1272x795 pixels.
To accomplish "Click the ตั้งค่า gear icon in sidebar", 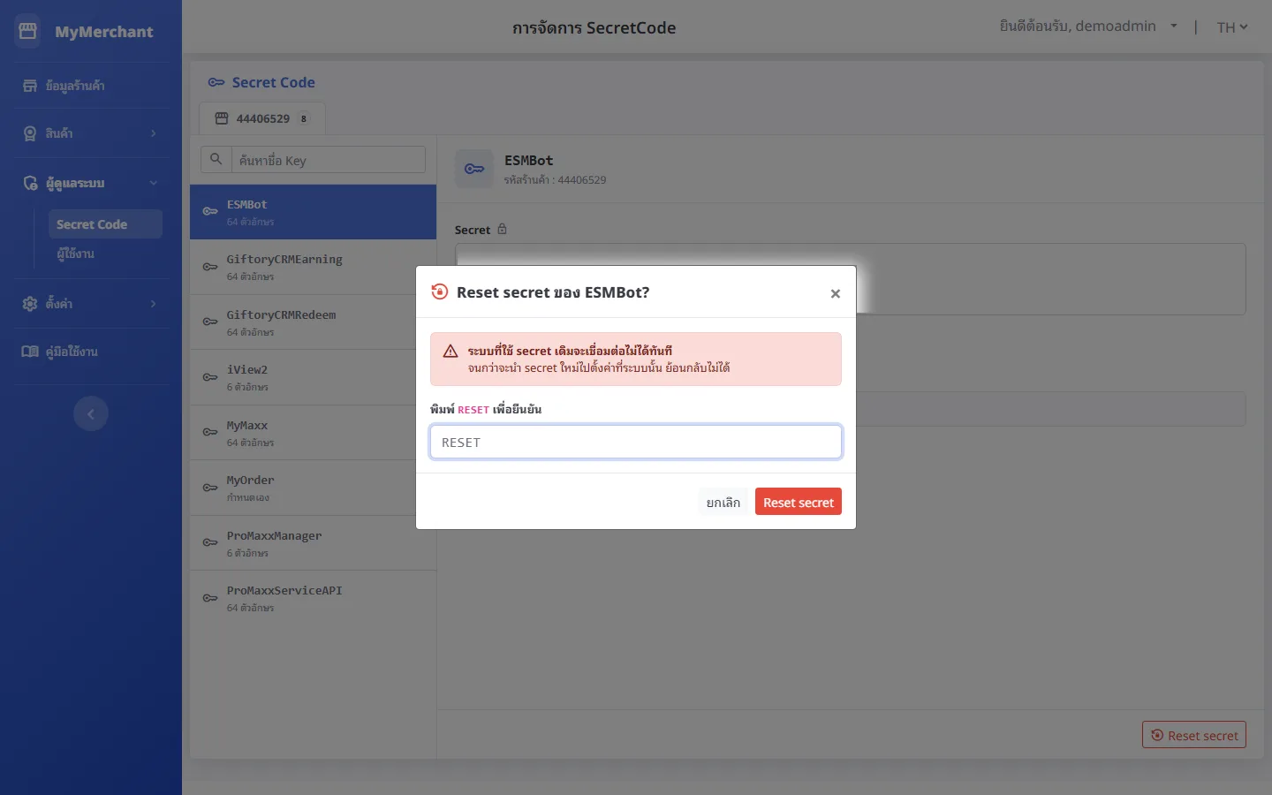I will 30,304.
